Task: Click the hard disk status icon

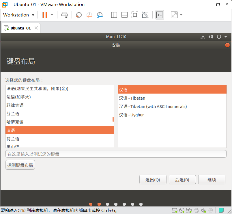Action: 175,210
